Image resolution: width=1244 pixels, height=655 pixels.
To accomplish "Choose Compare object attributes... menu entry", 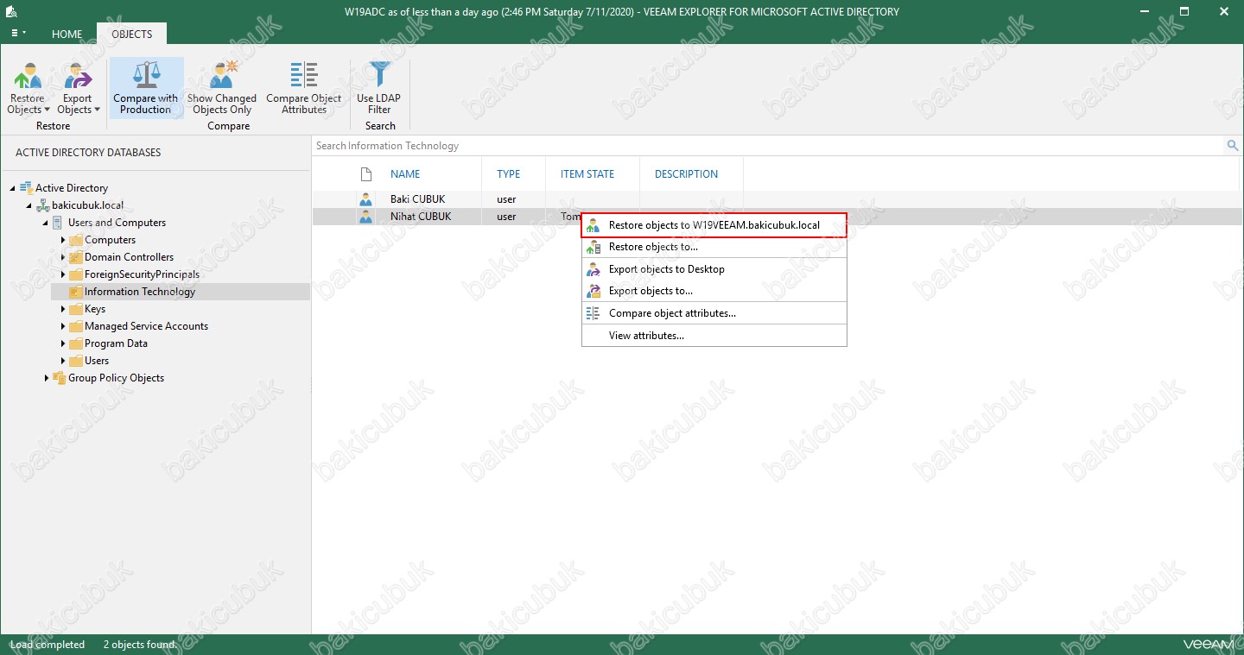I will click(714, 313).
